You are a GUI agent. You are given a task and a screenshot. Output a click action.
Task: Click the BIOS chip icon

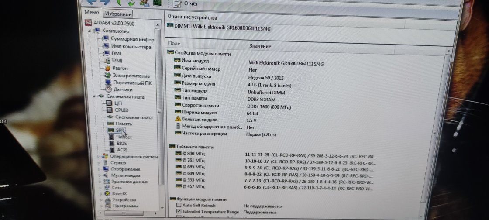point(112,143)
